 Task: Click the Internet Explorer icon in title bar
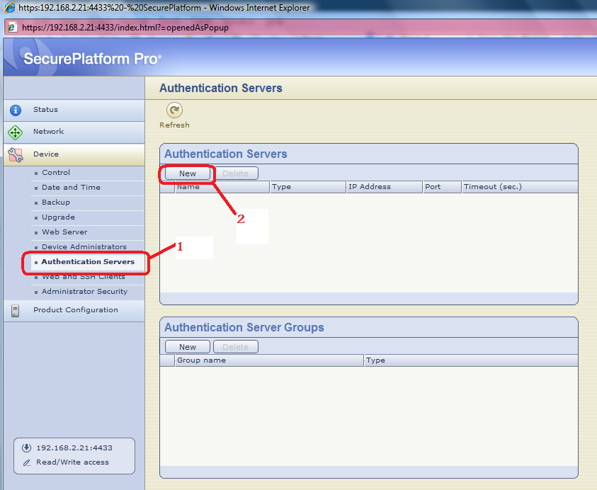(x=9, y=8)
